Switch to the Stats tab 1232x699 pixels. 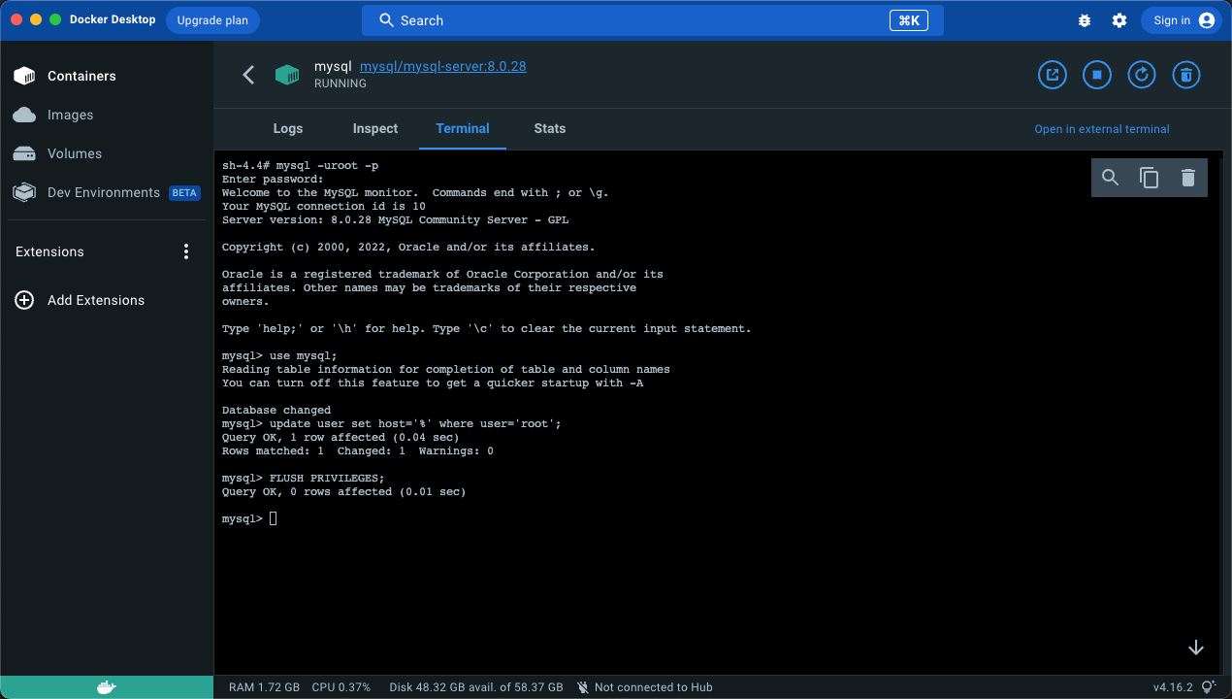(x=550, y=128)
